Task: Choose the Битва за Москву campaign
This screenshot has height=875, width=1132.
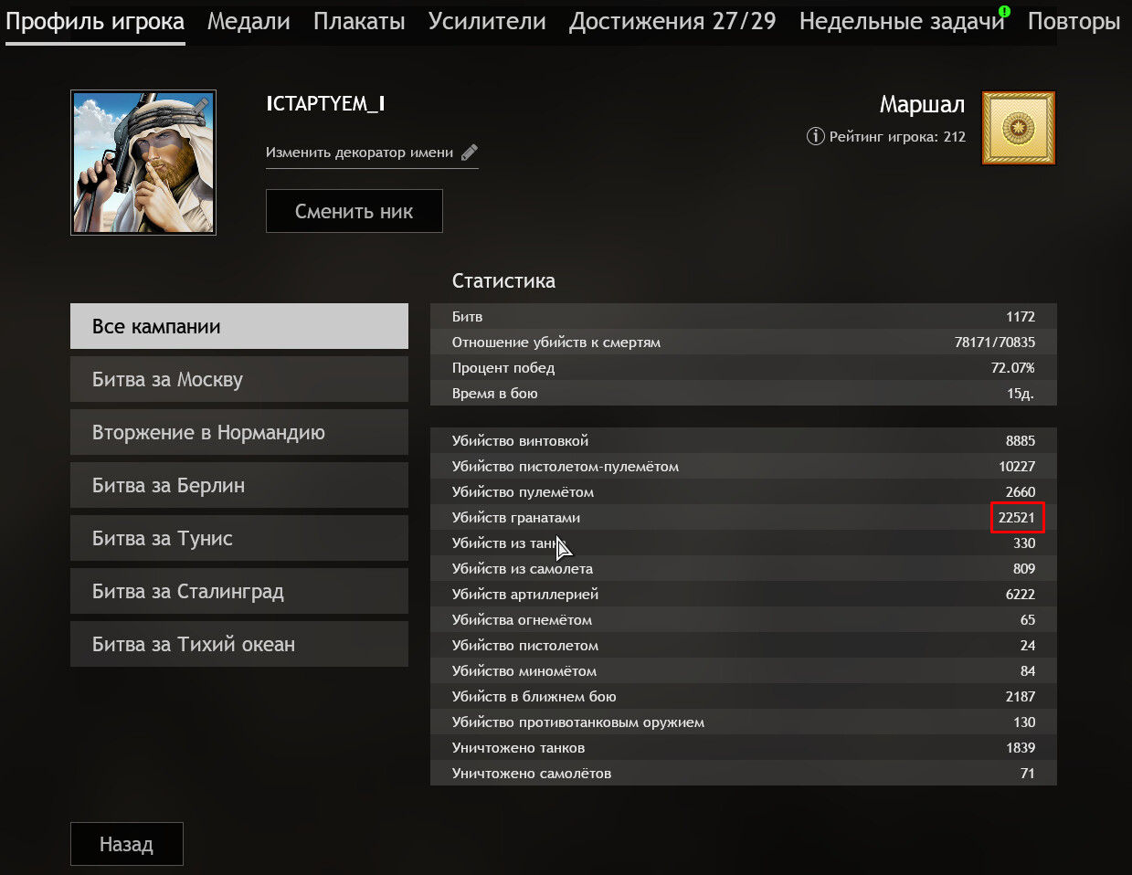Action: pos(239,379)
